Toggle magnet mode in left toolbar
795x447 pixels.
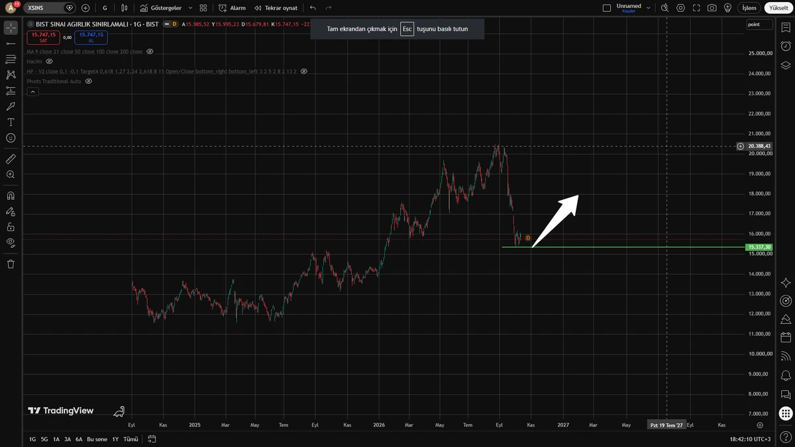[x=11, y=195]
